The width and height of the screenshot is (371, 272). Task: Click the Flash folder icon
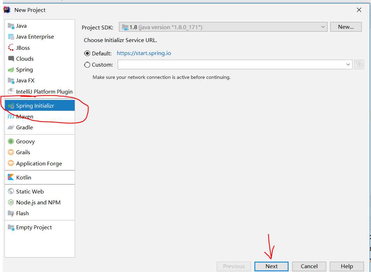pos(11,213)
